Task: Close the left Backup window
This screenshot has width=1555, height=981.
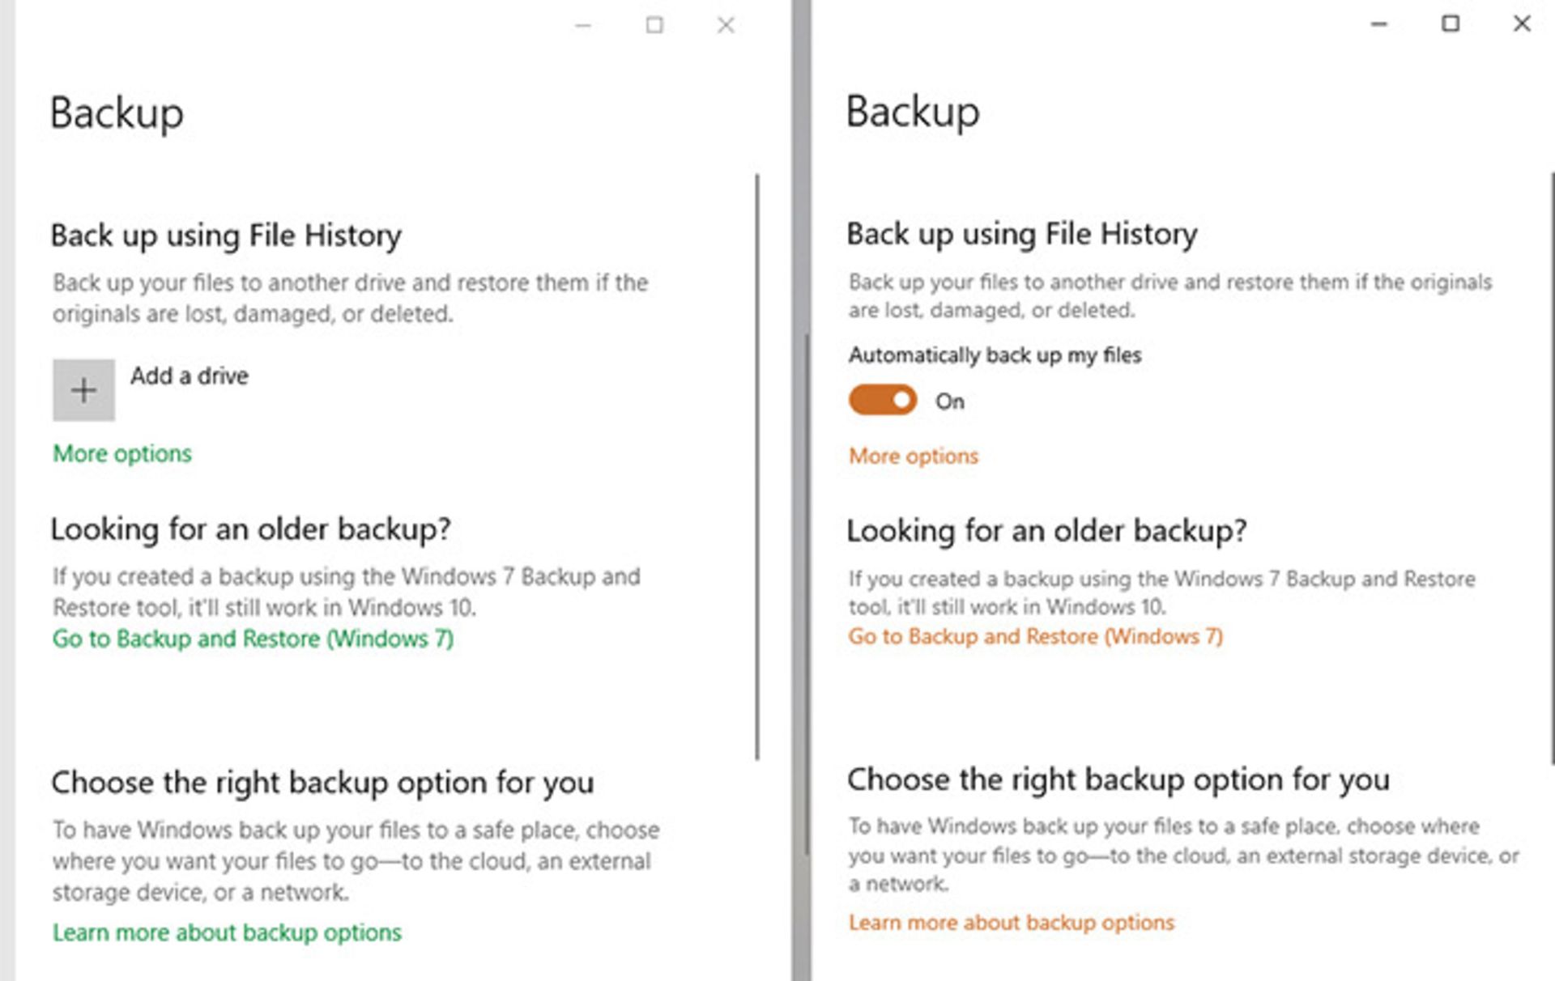Action: [726, 26]
